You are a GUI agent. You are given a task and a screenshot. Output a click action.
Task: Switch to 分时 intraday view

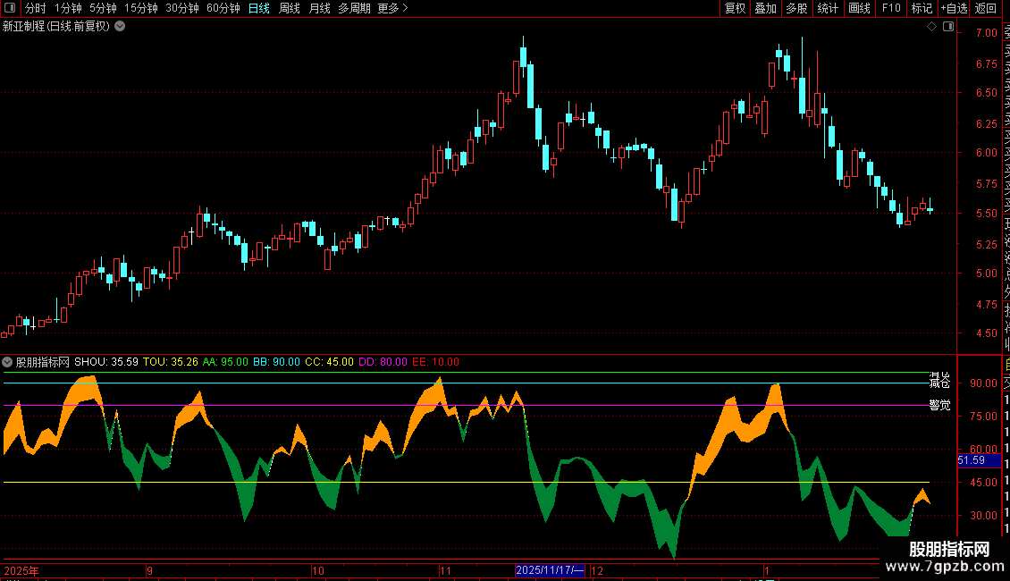pos(36,8)
